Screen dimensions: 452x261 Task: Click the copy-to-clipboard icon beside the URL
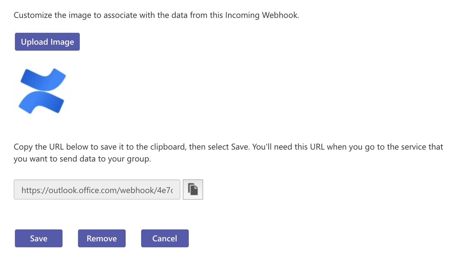(x=193, y=189)
